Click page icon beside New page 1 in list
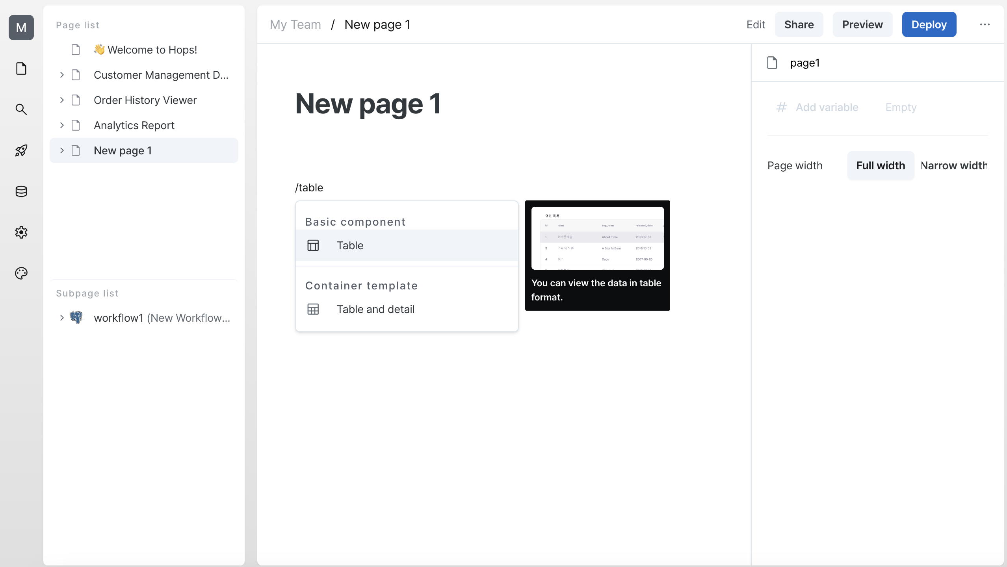 (x=76, y=150)
